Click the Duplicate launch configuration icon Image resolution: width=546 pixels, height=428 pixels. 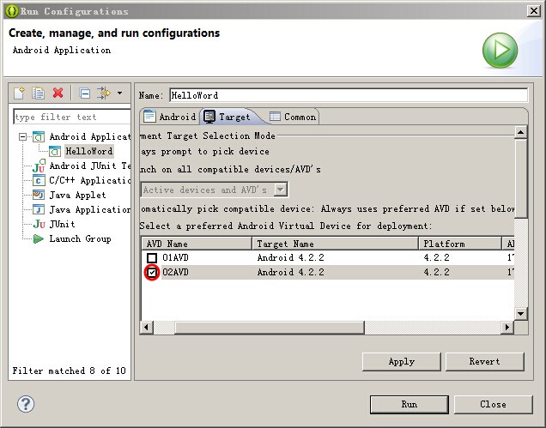tap(39, 93)
